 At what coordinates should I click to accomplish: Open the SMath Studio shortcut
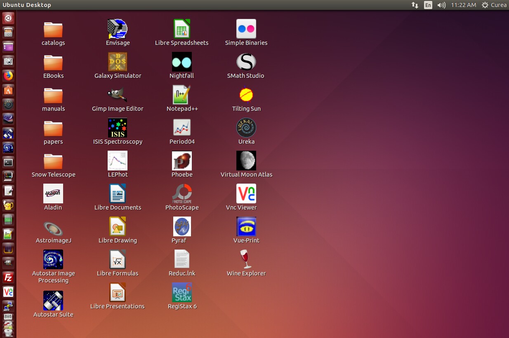(x=246, y=62)
